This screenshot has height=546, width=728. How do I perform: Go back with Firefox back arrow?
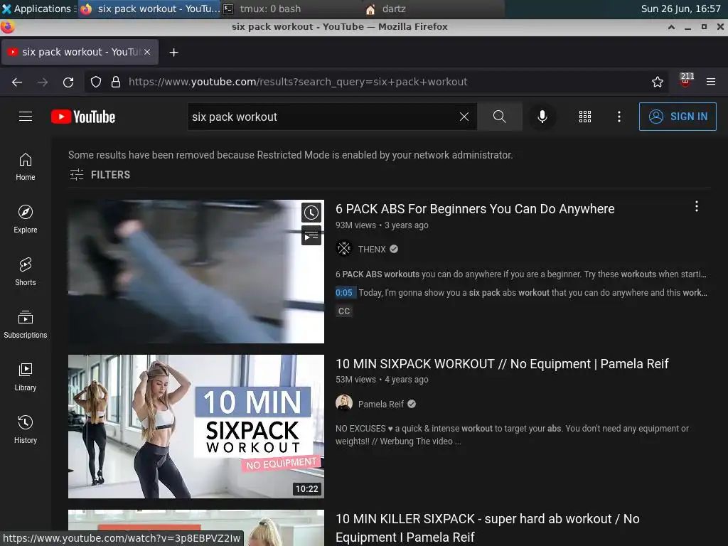17,82
